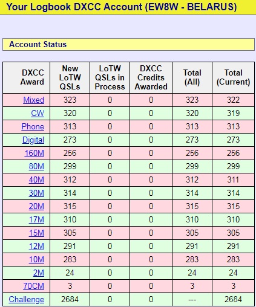Click the 15M New LoTW QSLs value 305
256x307 pixels.
coord(70,233)
